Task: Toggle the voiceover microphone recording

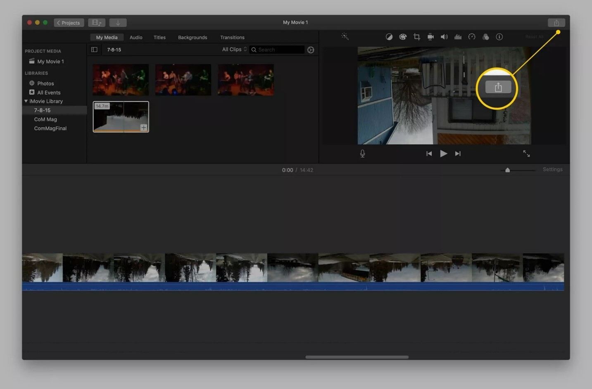Action: [x=362, y=154]
